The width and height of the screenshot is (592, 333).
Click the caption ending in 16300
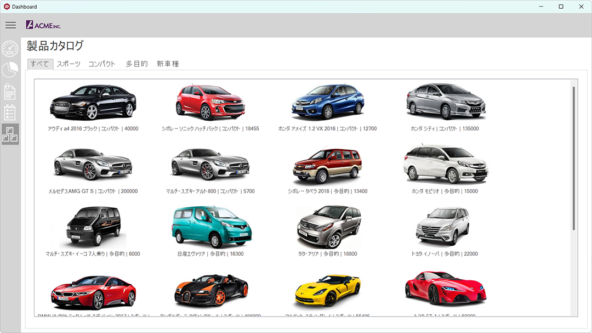(210, 254)
